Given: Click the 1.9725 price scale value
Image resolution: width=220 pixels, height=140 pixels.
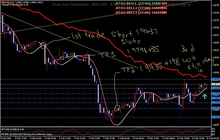Looking at the screenshot, I should pyautogui.click(x=216, y=20).
